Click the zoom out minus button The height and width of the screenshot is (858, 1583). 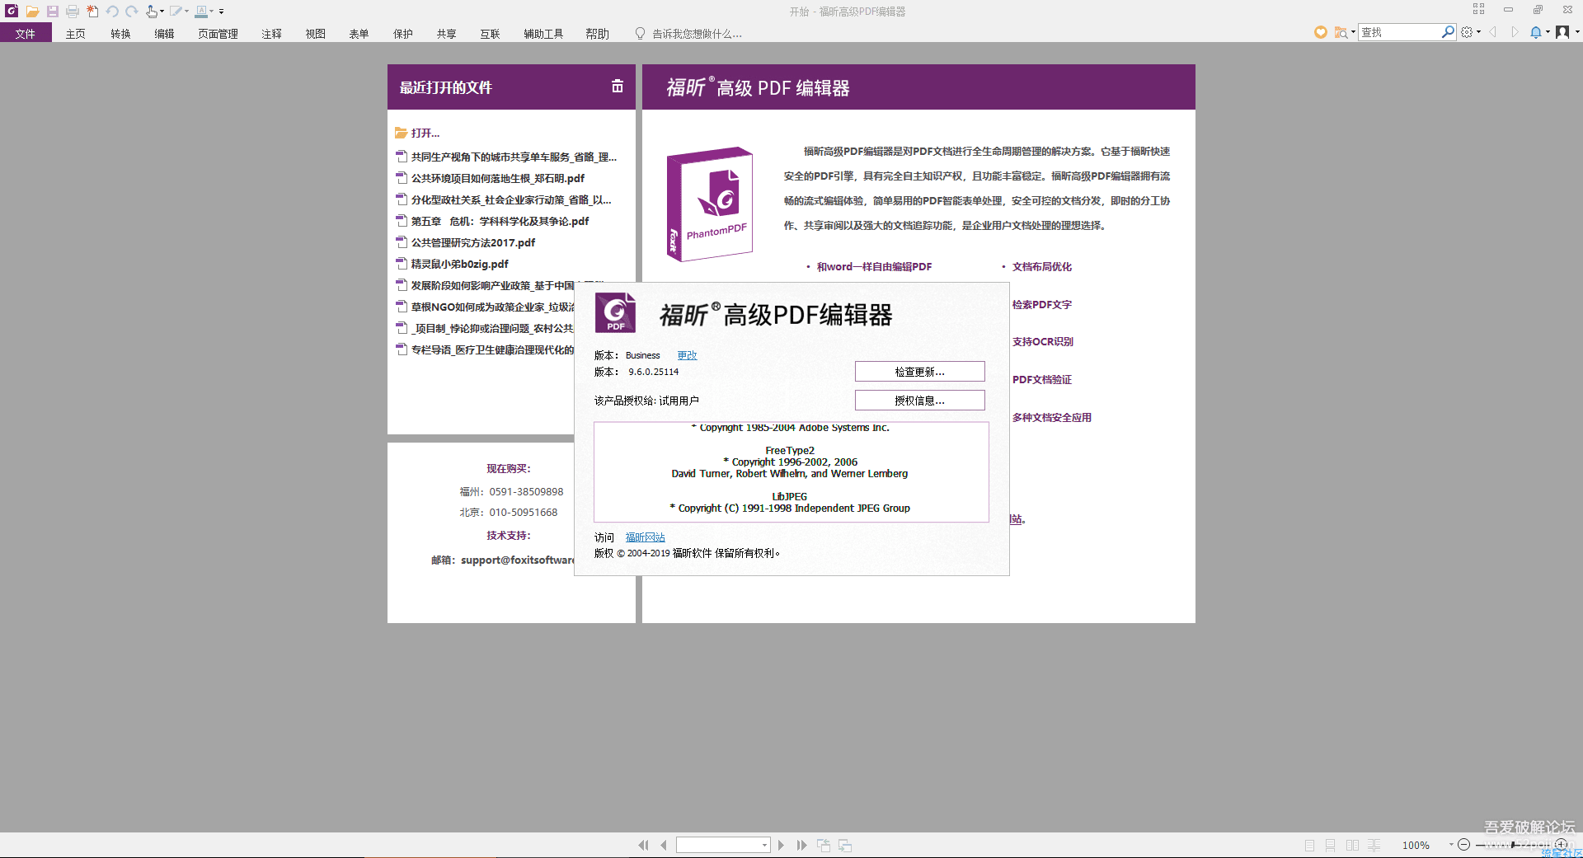click(x=1463, y=845)
